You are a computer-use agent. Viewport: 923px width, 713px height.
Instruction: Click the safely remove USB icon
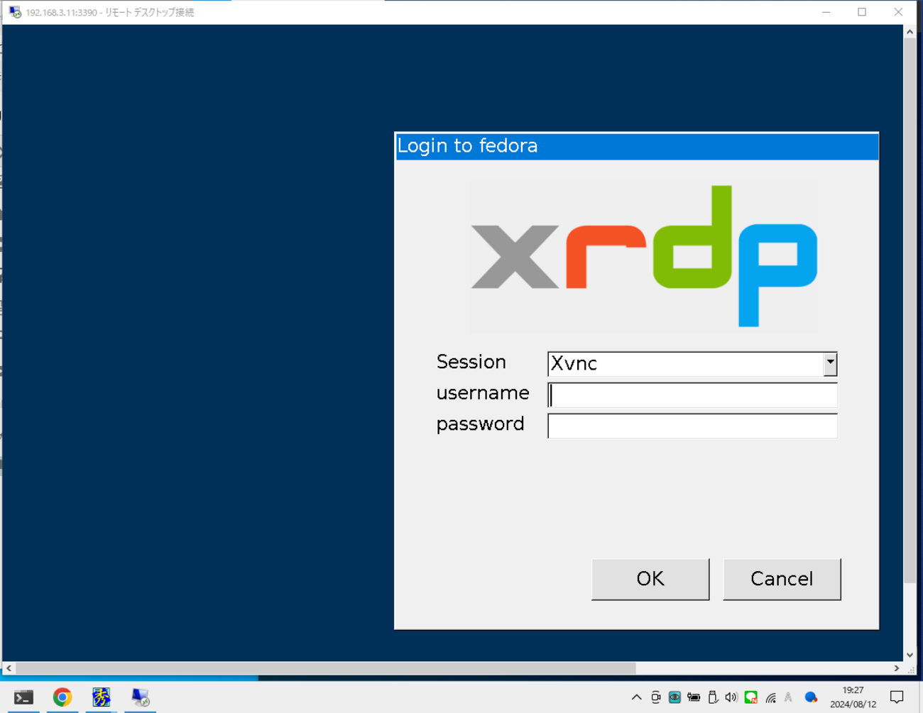pyautogui.click(x=713, y=697)
